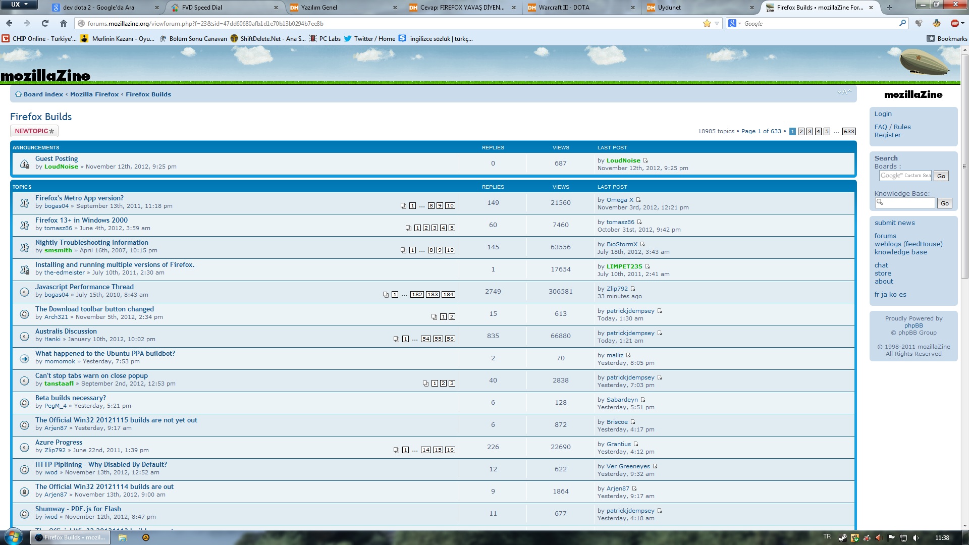
Task: Close the FIREFOX YAVAŞ DİYEN tab
Action: (514, 8)
